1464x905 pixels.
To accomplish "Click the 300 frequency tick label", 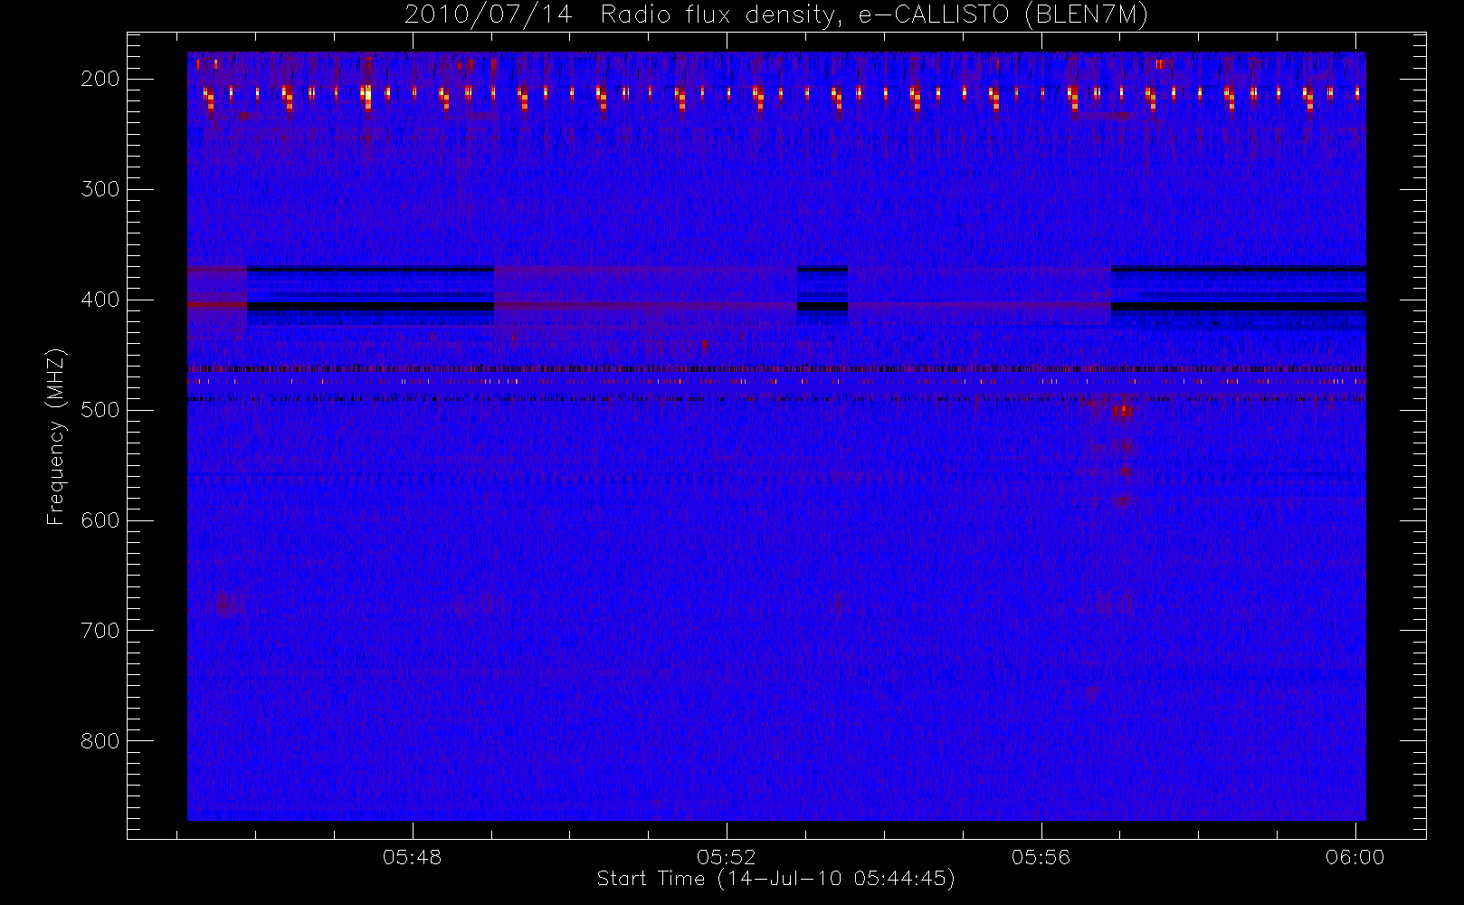I will 100,189.
